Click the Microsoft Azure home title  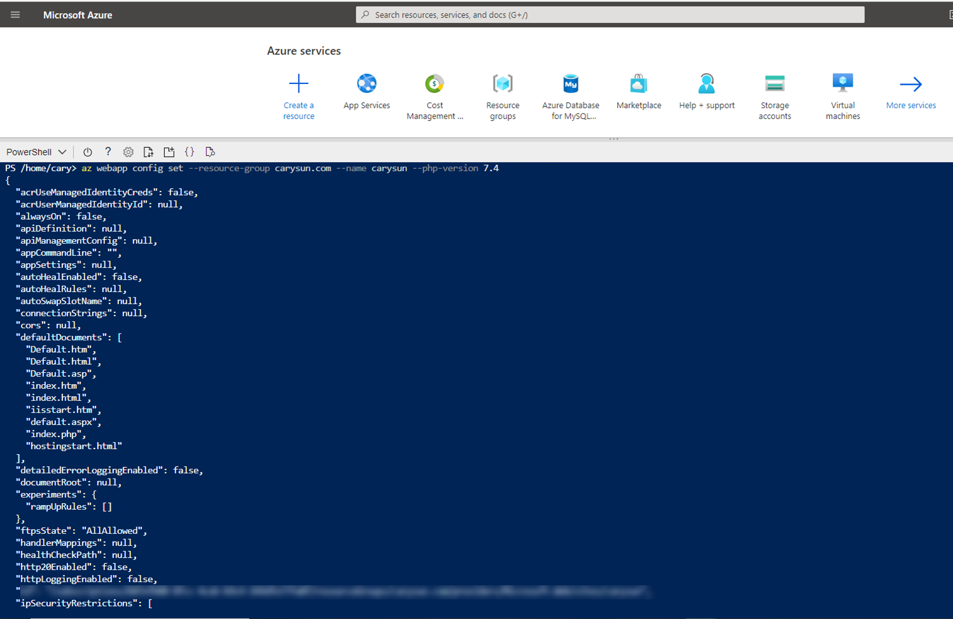pos(78,15)
